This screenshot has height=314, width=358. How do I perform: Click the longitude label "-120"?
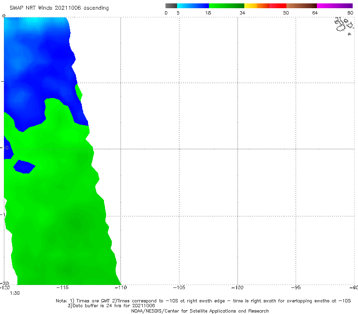point(5,287)
